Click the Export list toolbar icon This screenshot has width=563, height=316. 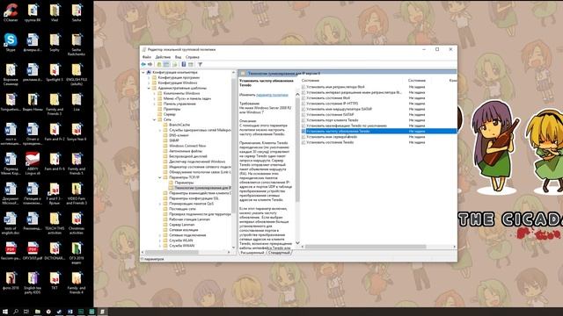point(175,64)
